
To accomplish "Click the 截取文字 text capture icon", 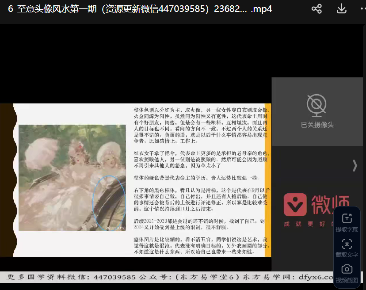I will 347,244.
